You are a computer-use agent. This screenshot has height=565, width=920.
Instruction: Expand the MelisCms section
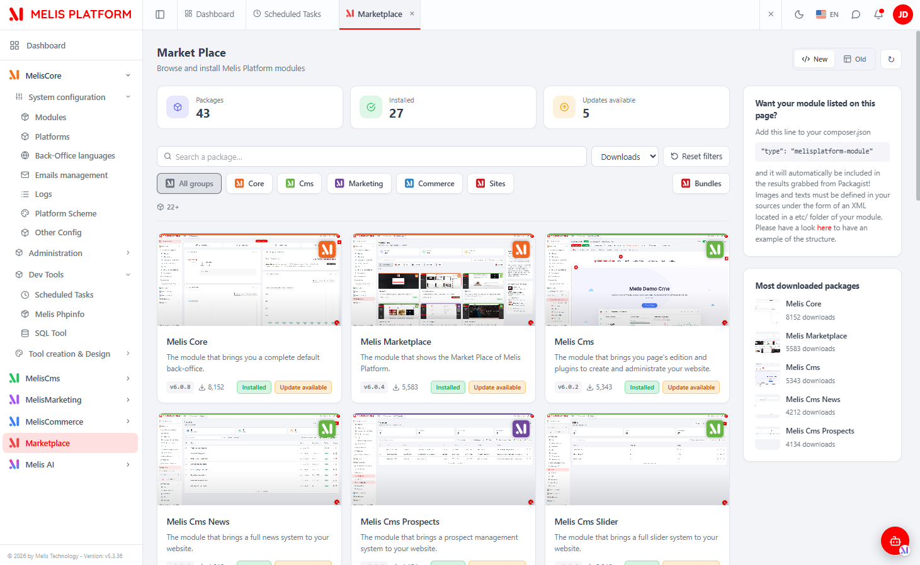click(x=128, y=378)
